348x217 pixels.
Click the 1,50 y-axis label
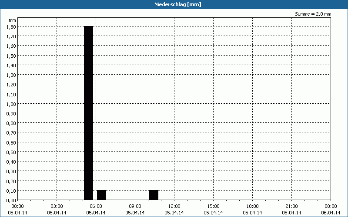pos(11,56)
